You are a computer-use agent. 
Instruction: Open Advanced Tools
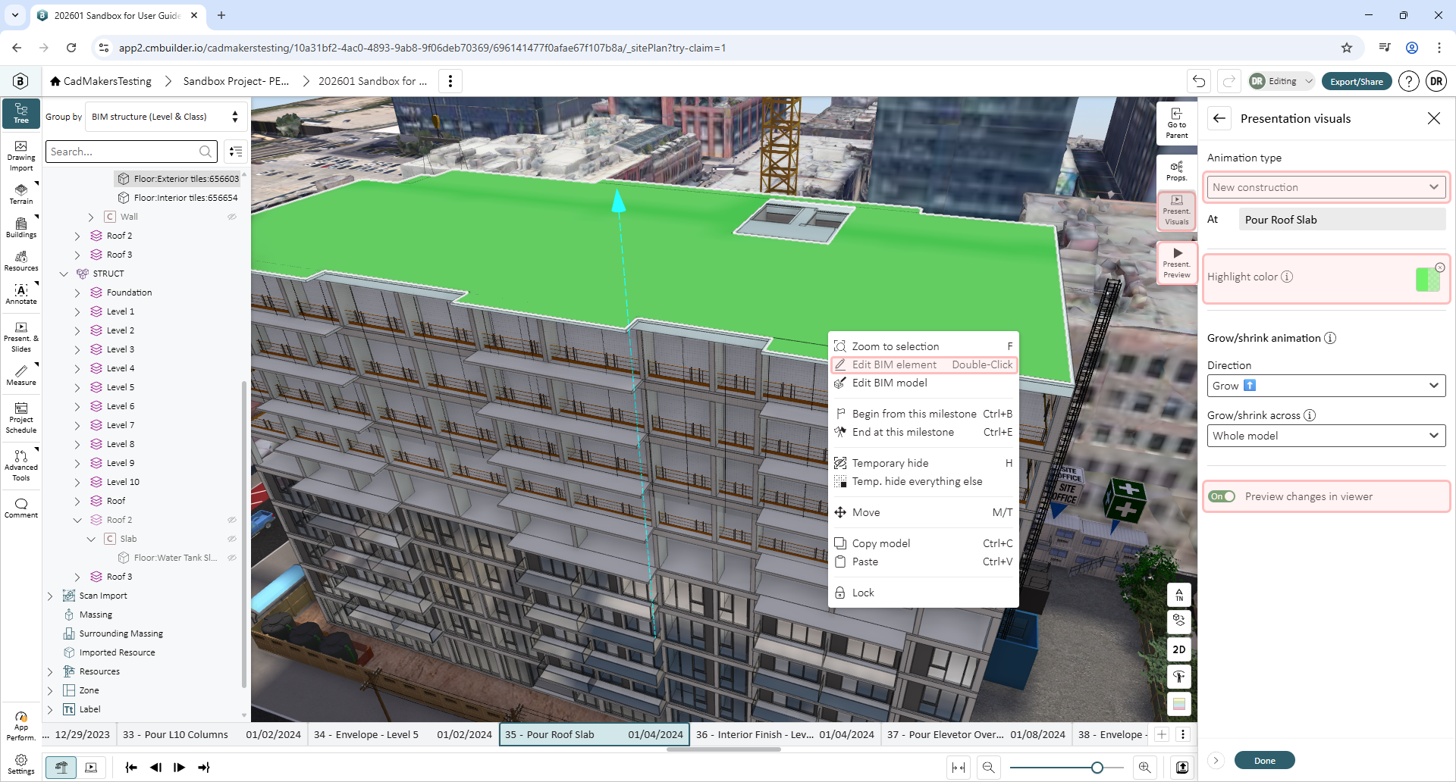coord(21,466)
